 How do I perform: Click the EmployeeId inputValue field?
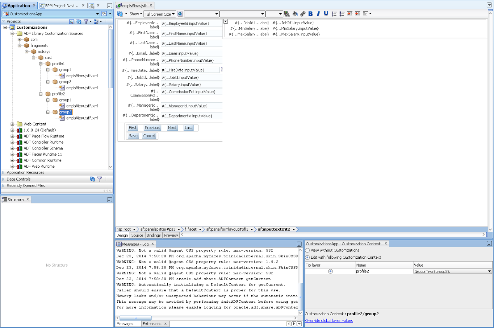191,23
